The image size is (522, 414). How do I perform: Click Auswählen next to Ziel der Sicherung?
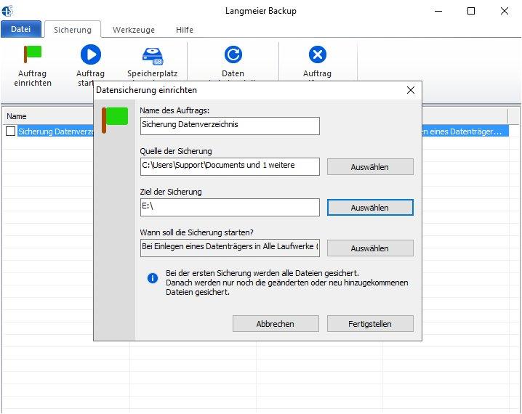[x=370, y=208]
